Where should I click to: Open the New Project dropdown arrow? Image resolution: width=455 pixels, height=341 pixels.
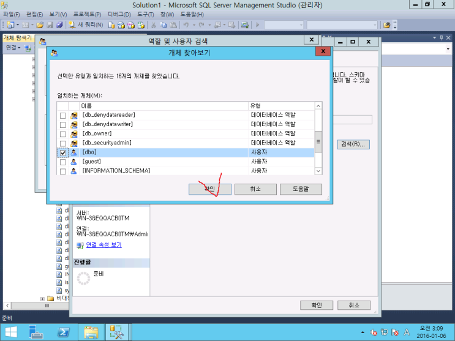pos(18,25)
